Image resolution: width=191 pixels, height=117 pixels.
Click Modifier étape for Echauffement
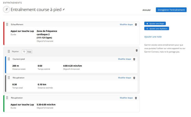point(126,25)
